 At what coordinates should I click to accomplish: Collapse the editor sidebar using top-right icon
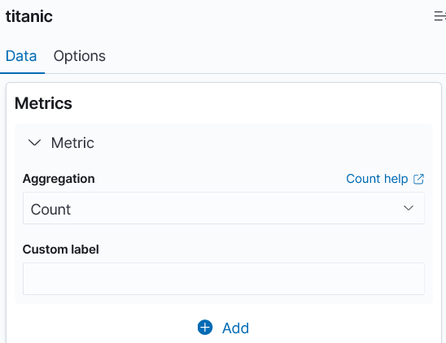pos(440,16)
